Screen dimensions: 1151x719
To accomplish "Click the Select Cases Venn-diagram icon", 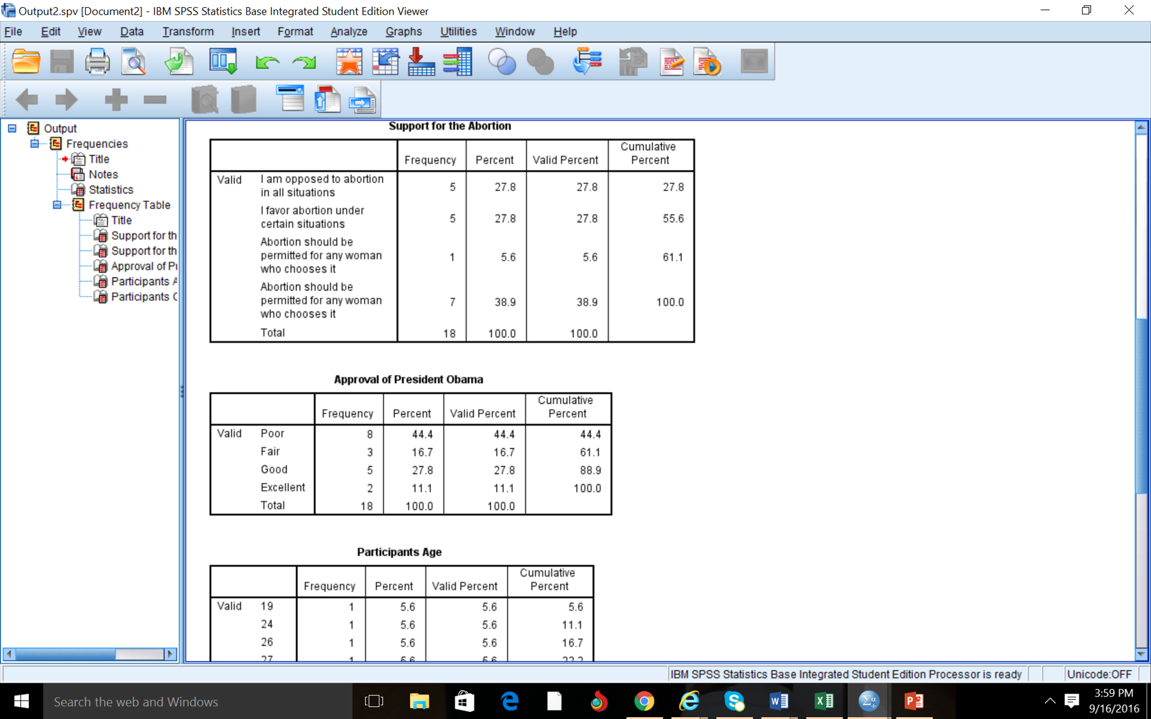I will pyautogui.click(x=503, y=61).
